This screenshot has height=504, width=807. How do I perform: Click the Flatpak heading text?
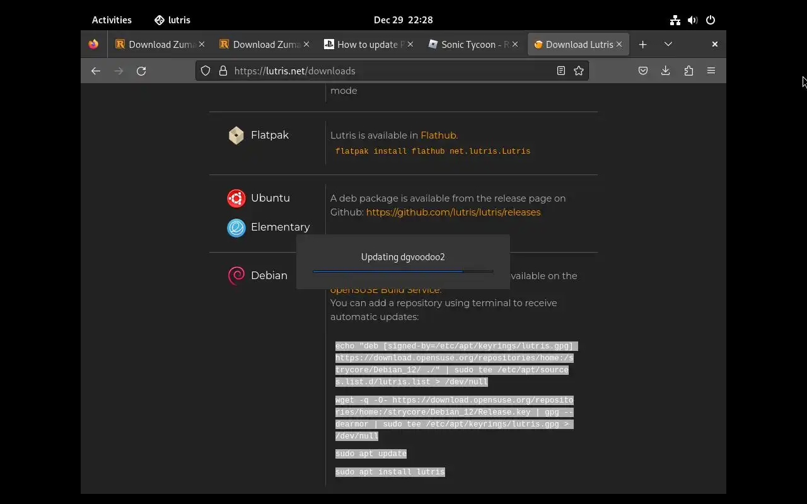tap(270, 135)
